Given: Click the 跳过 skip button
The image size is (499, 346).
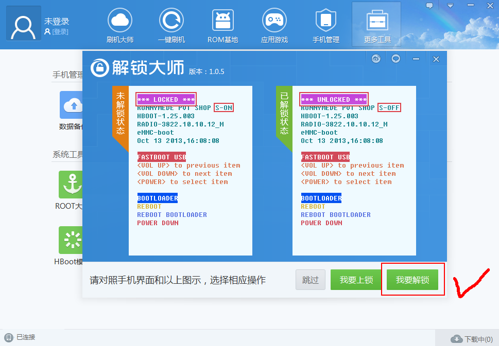Looking at the screenshot, I should (x=311, y=280).
